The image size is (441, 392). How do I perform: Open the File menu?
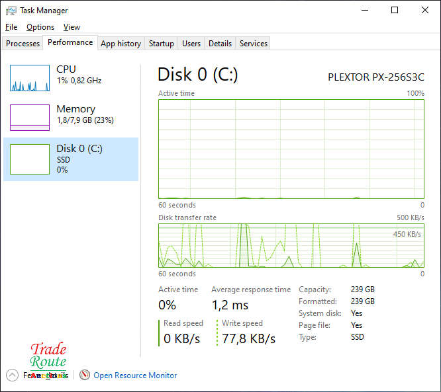11,27
